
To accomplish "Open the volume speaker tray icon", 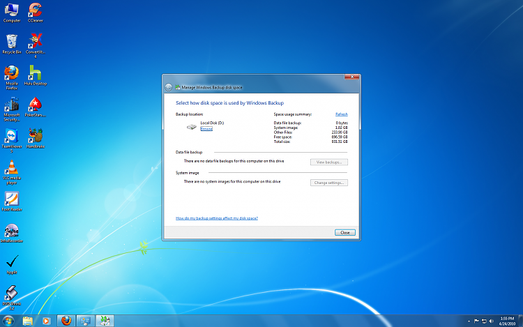I will [x=491, y=321].
